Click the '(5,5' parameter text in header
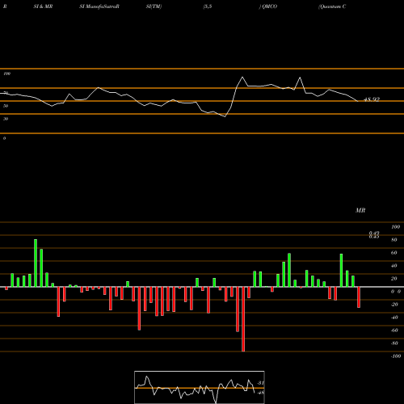This screenshot has width=404, height=404. (x=208, y=6)
